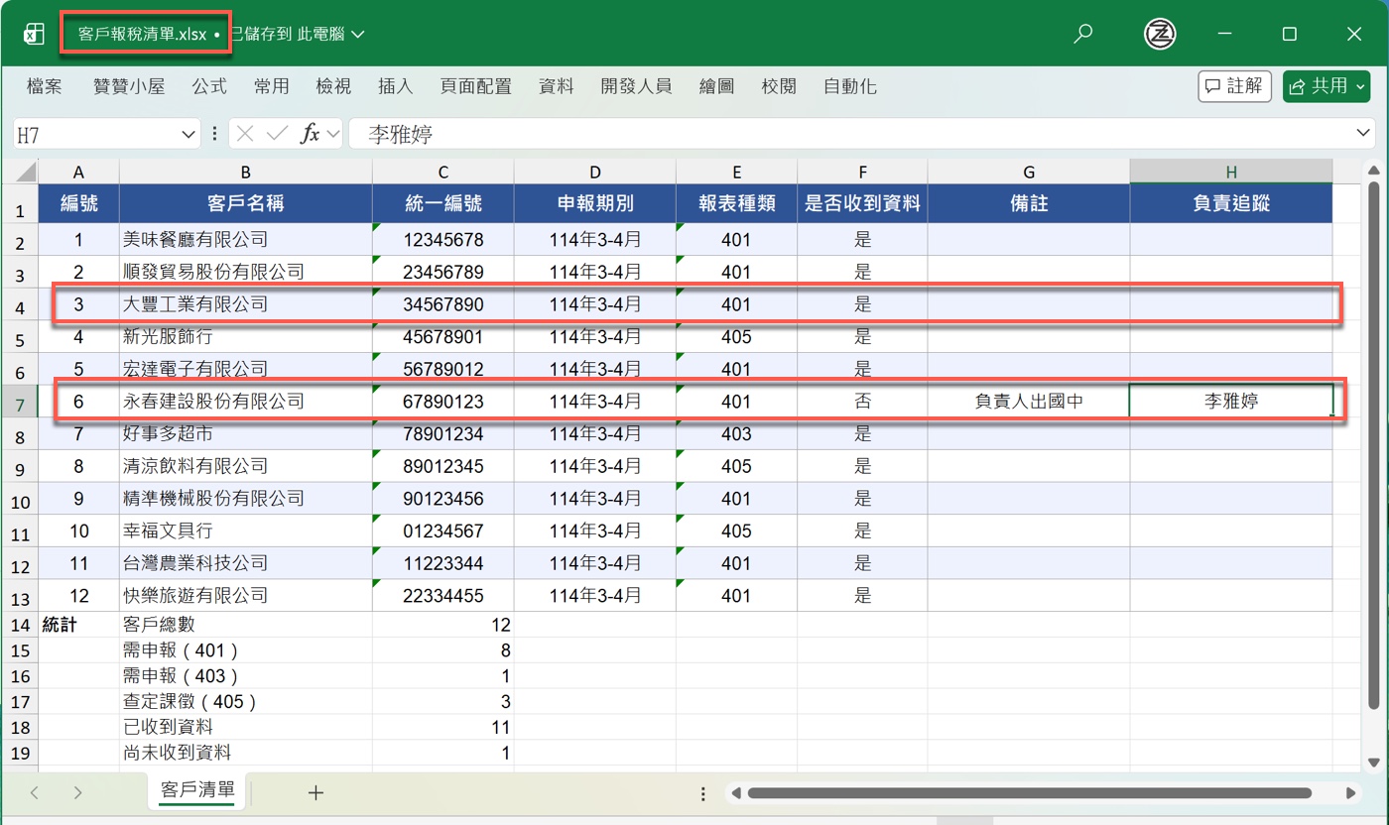
Task: Click the header cell 負責追蹤
Action: tap(1230, 204)
